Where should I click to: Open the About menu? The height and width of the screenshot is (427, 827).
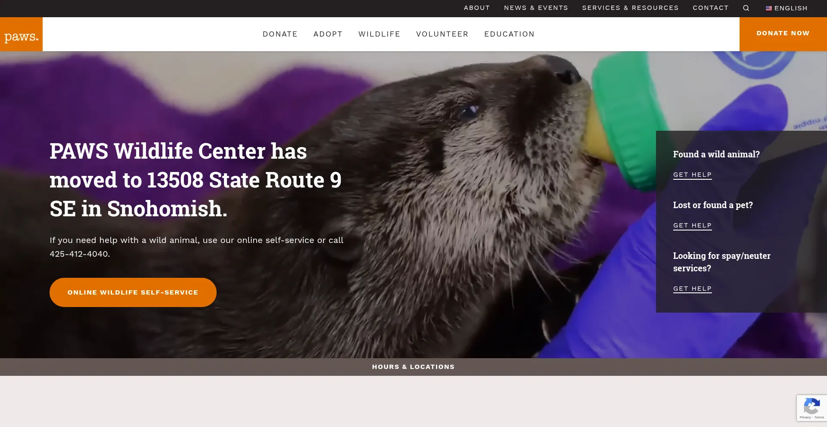click(x=476, y=8)
